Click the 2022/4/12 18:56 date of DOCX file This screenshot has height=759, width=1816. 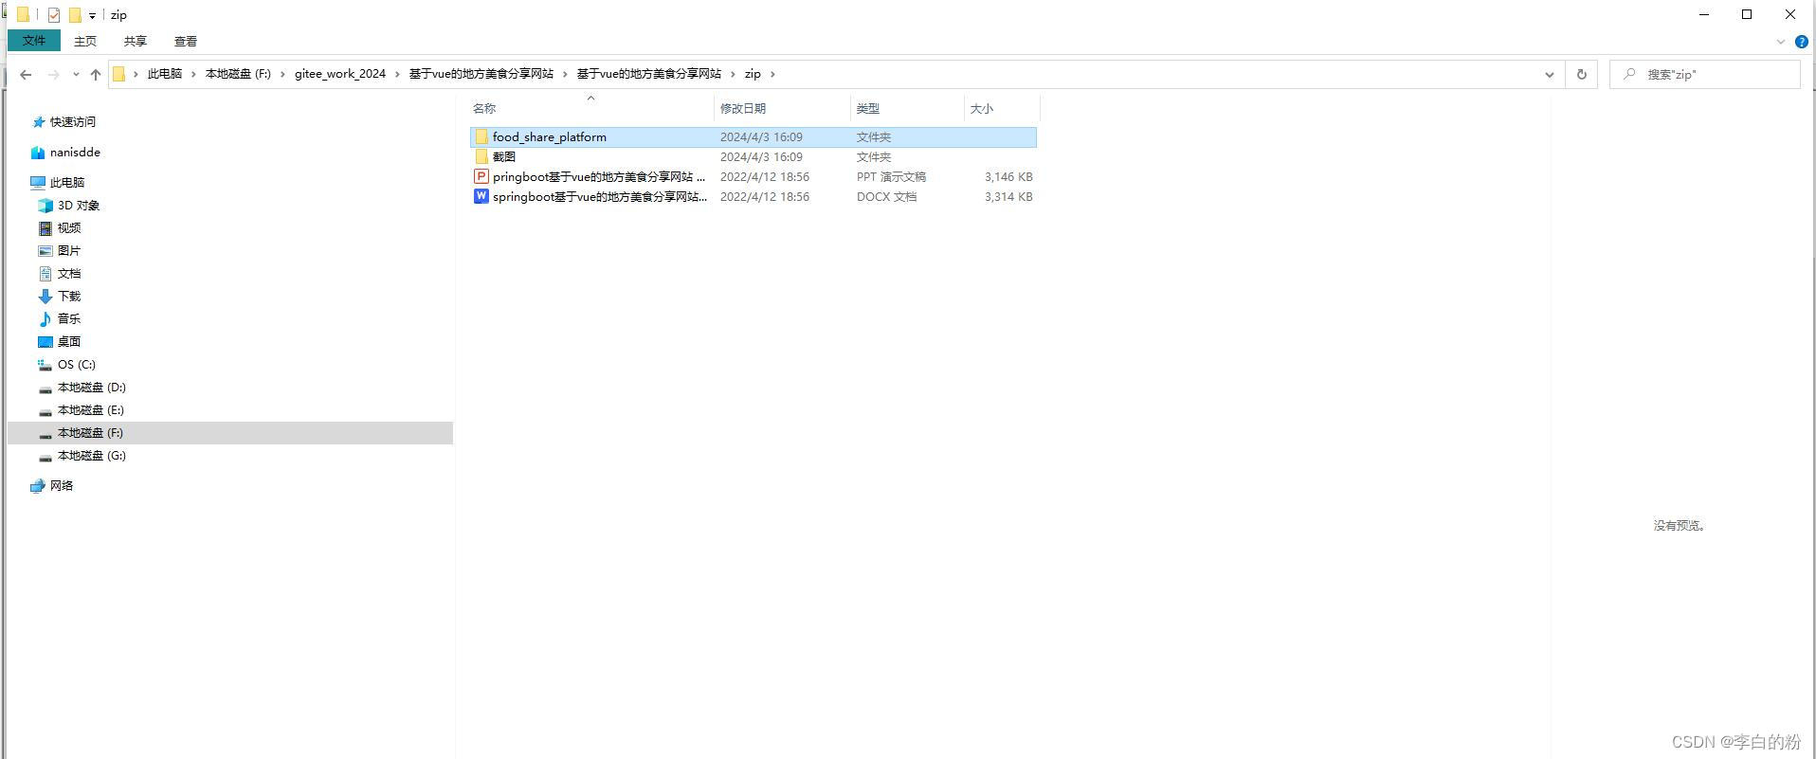click(765, 197)
